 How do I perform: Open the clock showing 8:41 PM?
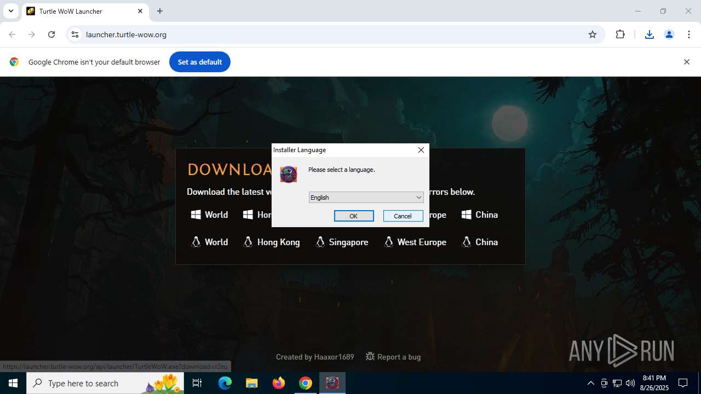point(655,383)
